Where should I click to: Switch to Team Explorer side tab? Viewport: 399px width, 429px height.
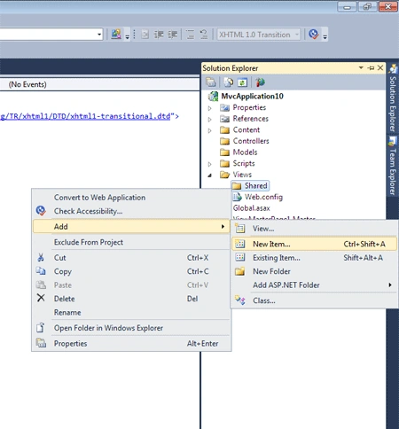point(393,166)
